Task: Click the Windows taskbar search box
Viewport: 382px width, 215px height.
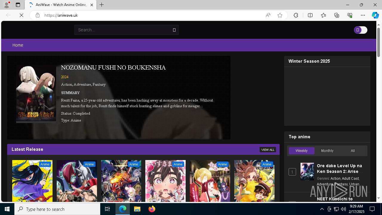Action: pos(57,209)
